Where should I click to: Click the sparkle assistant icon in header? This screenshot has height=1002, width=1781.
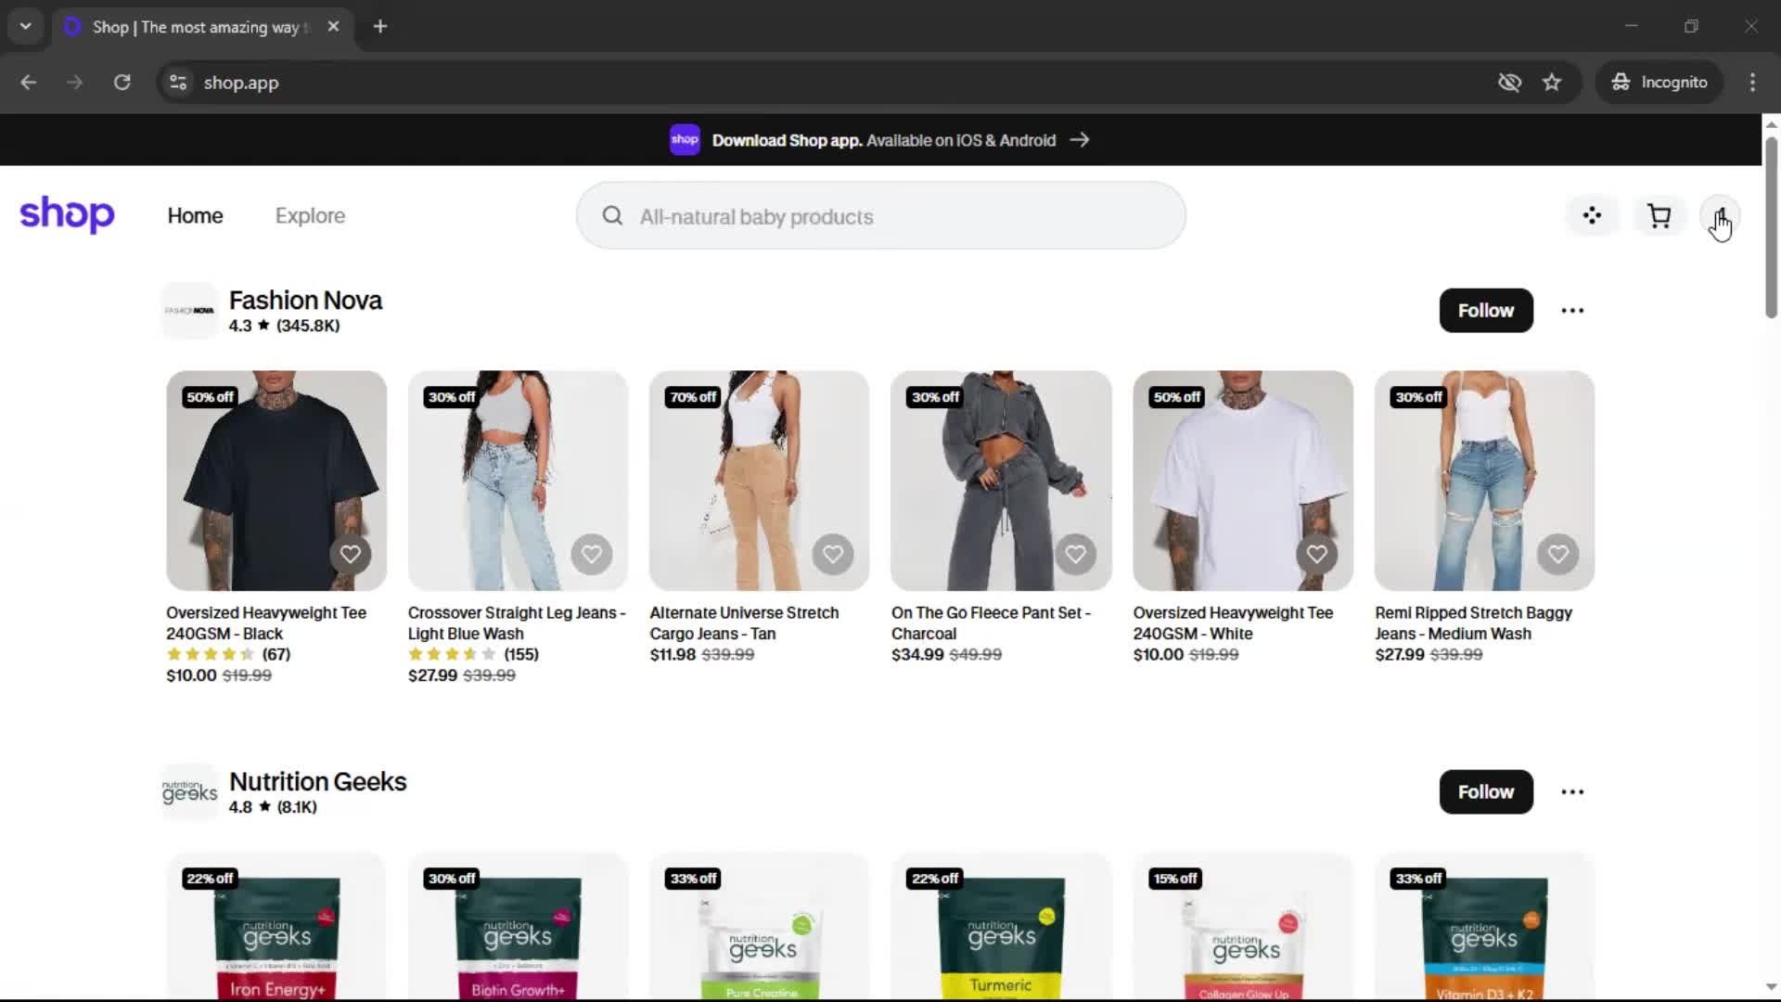(1592, 216)
